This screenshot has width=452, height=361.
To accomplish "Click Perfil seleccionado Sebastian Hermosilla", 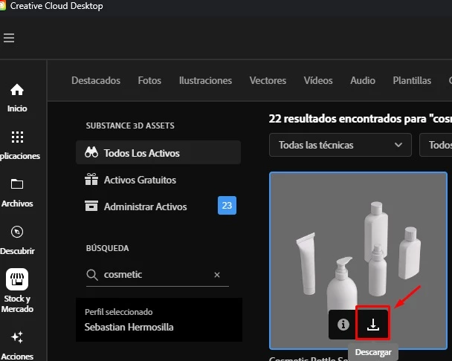I will click(159, 320).
